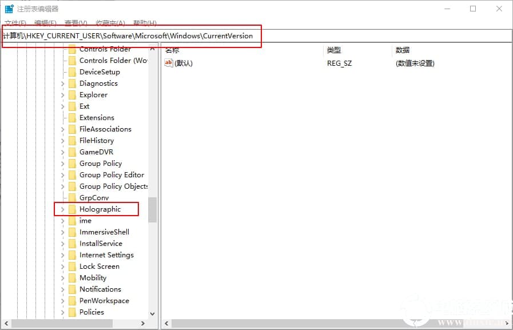The image size is (513, 330).
Task: Click the FileAssociations folder icon
Action: (x=72, y=129)
